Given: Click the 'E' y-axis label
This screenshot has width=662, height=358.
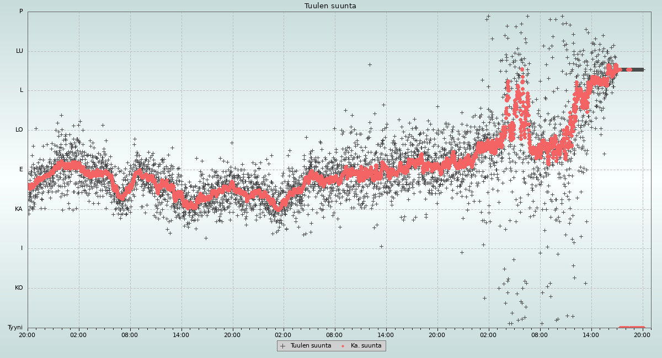Looking at the screenshot, I should (22, 170).
